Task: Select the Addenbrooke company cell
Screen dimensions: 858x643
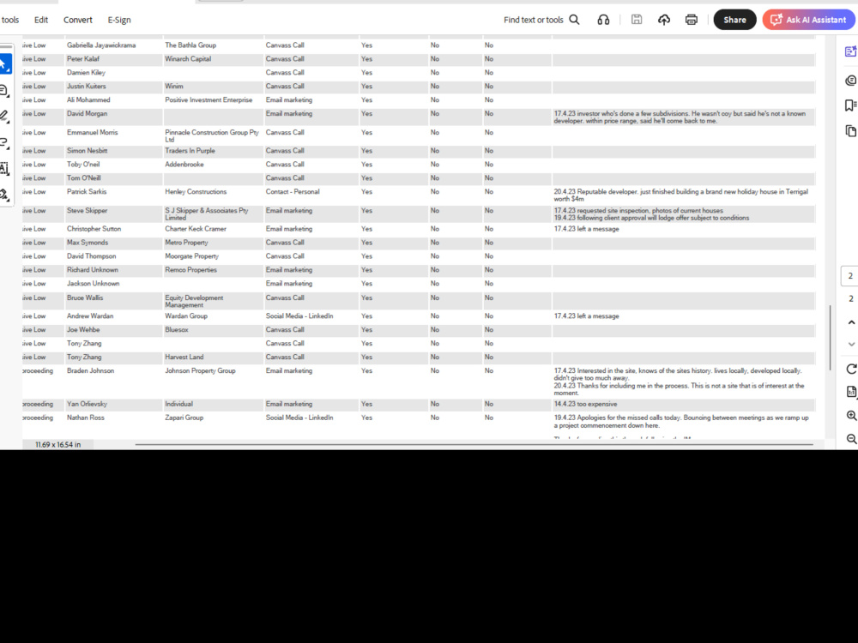Action: coord(184,165)
